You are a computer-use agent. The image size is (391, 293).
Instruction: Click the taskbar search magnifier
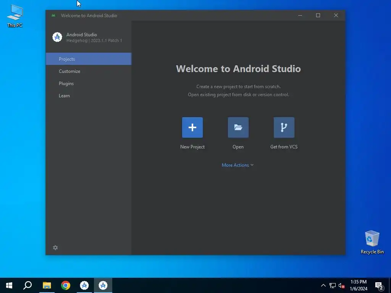tap(27, 285)
